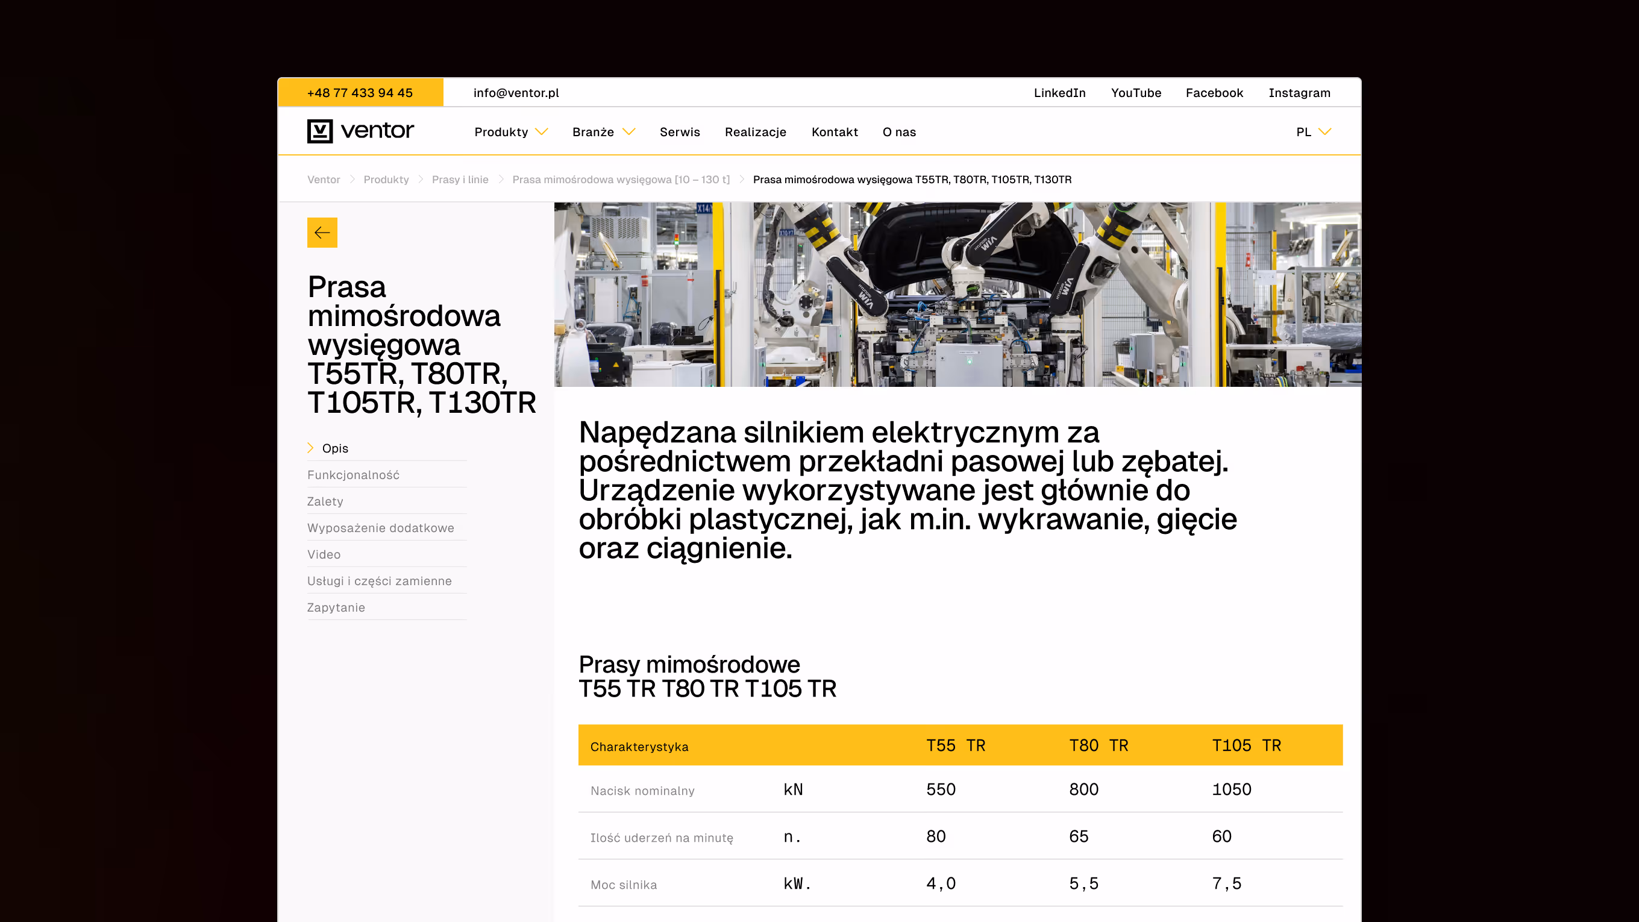Screen dimensions: 1639x922
Task: Open the Serwis menu item
Action: pos(680,132)
